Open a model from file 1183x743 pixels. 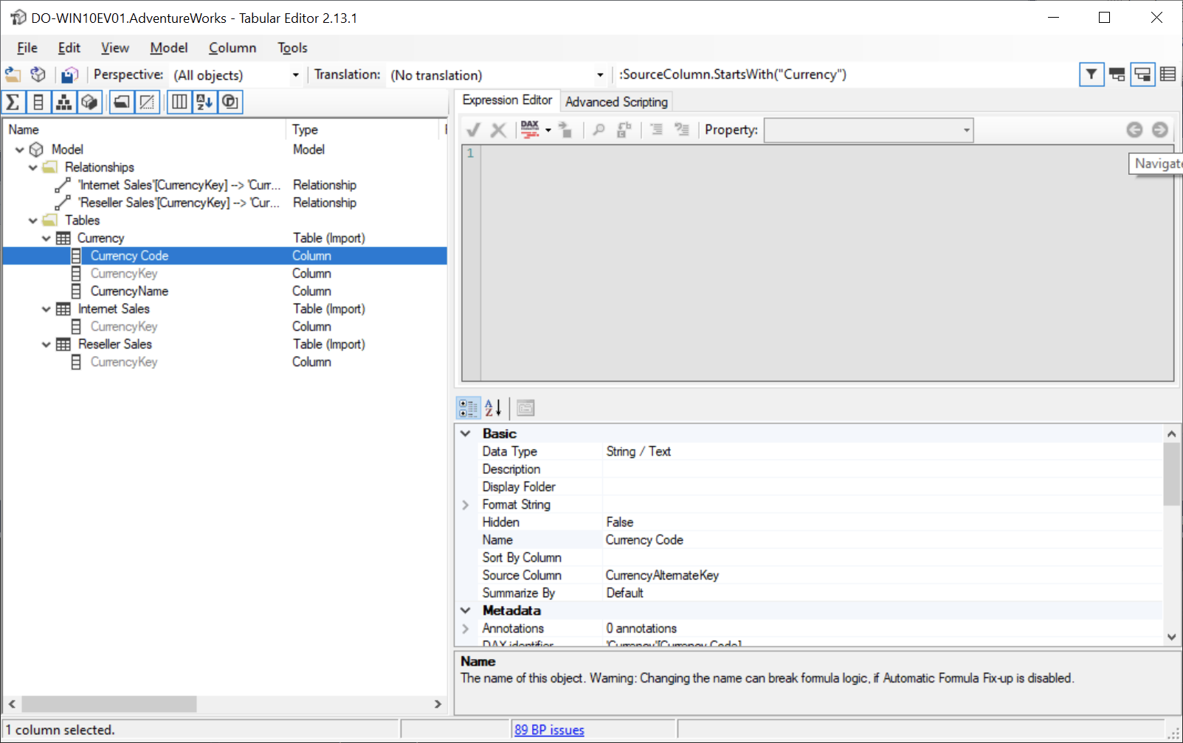tap(12, 74)
